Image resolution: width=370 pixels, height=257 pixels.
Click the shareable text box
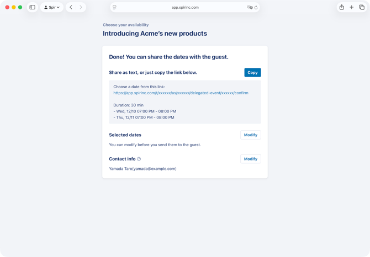[185, 105]
